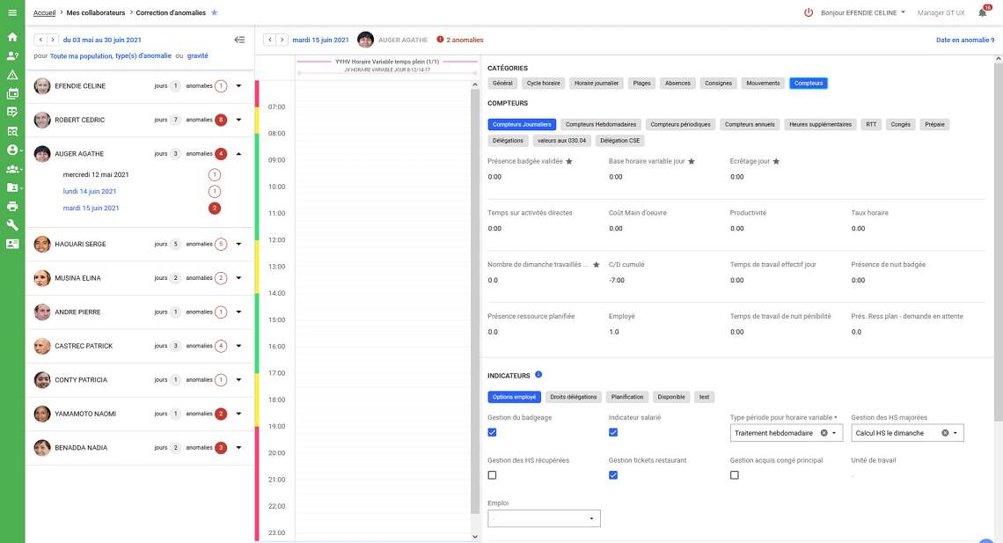Open the table search icon in the sidebar
The width and height of the screenshot is (1003, 543).
click(x=12, y=131)
